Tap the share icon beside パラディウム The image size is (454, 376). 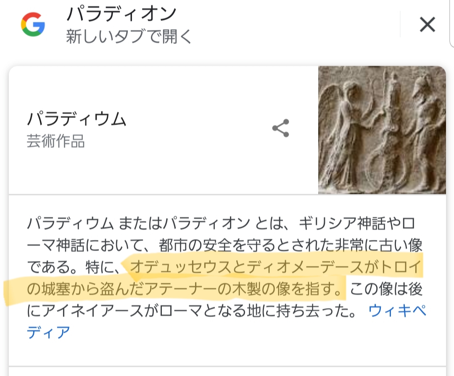(x=280, y=128)
